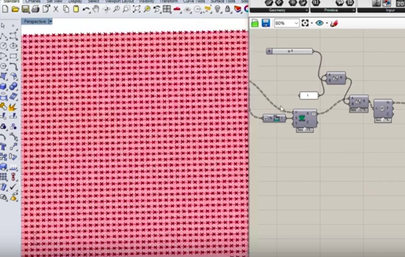Select the component with green icon on canvas
This screenshot has width=405, height=257.
[x=305, y=119]
